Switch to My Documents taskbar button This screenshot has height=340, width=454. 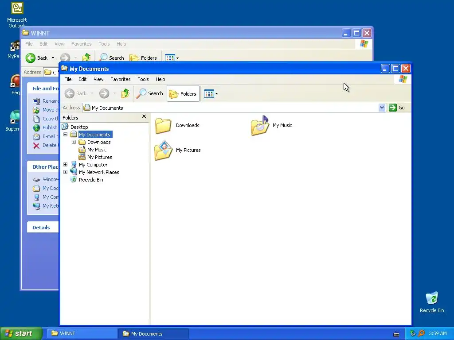(x=153, y=334)
